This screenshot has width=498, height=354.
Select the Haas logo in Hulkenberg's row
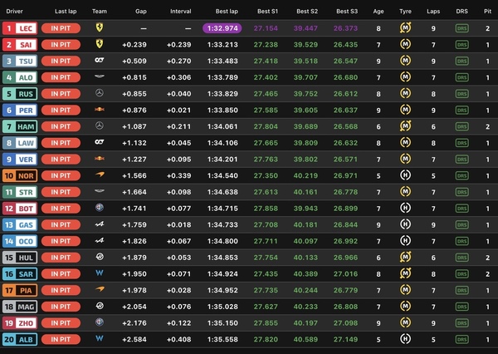(100, 257)
